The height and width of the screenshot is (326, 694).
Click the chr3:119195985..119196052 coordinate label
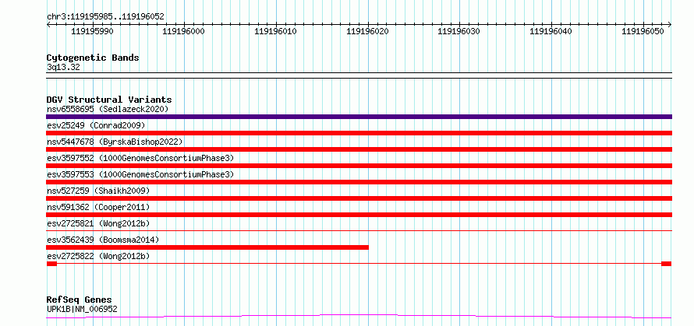click(105, 17)
